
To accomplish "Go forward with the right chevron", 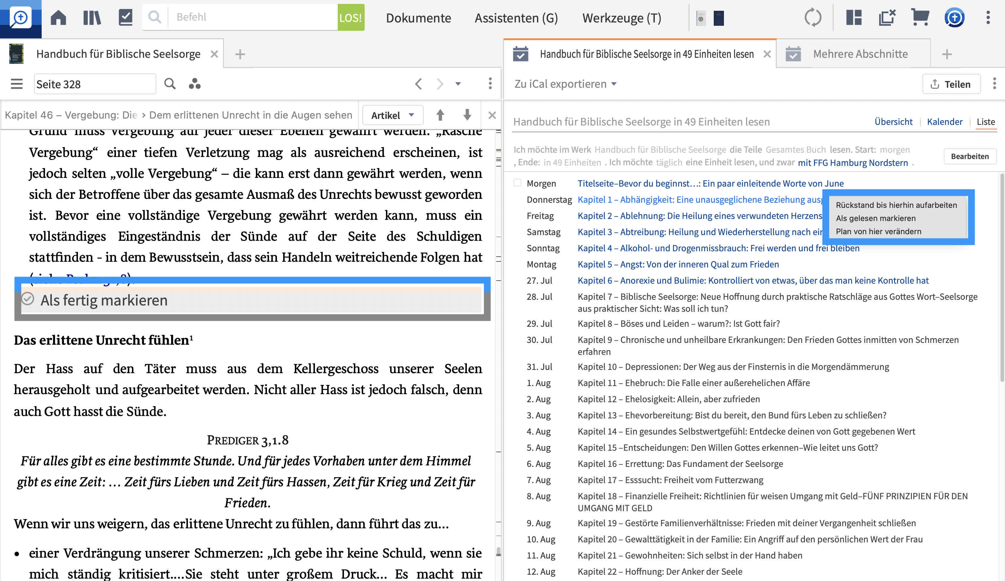I will (x=440, y=84).
